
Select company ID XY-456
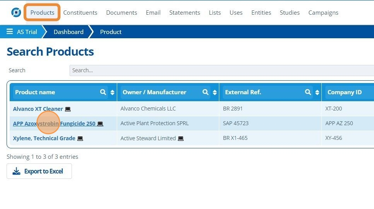click(334, 138)
